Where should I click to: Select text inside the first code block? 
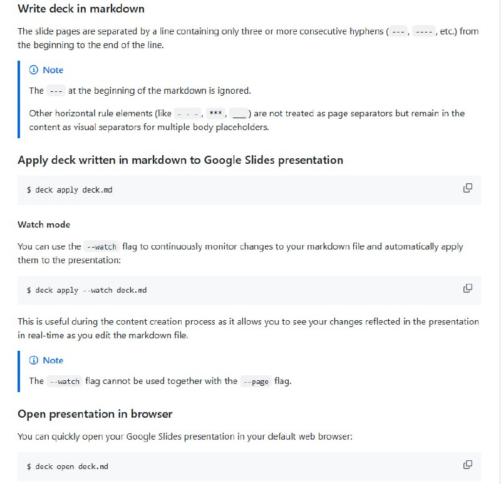(69, 190)
